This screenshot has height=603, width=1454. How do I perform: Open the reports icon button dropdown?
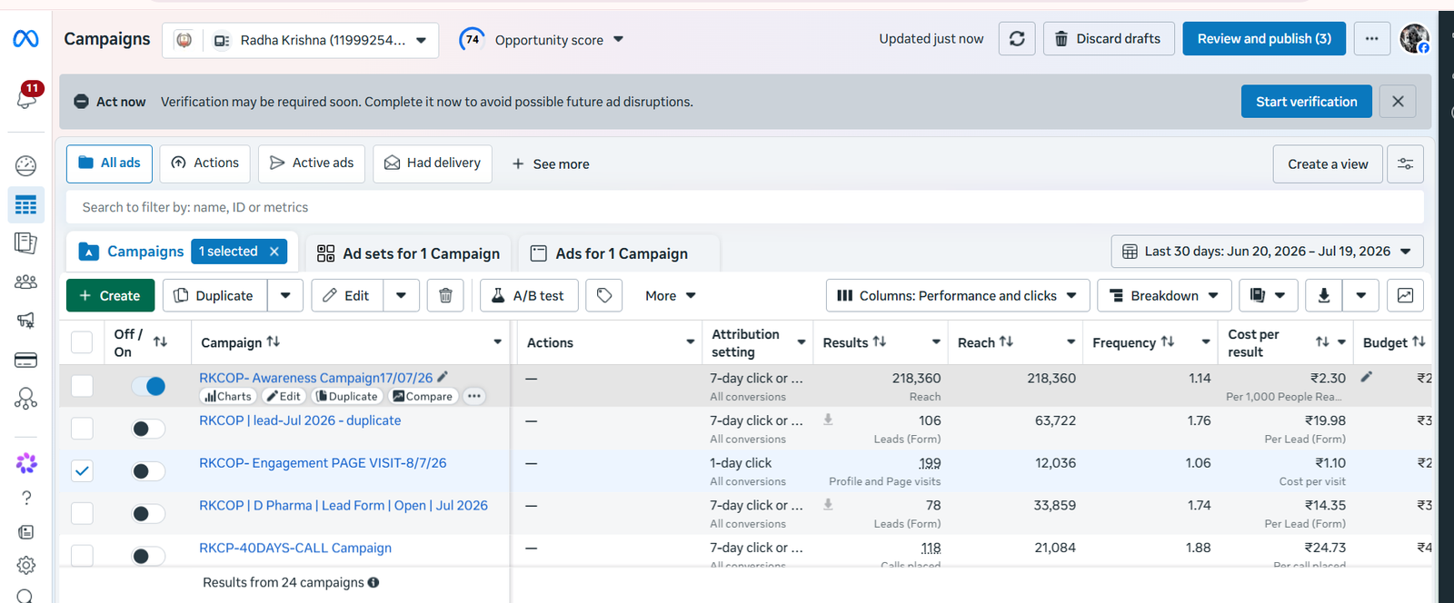[1268, 296]
